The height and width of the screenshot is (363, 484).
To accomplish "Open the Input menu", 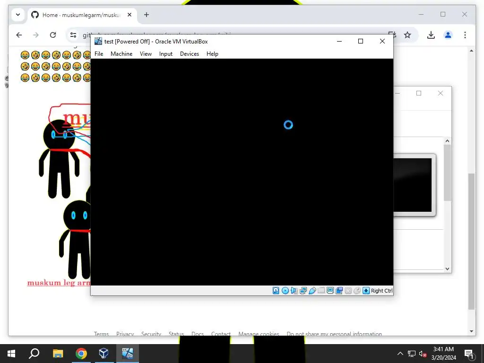I will (x=166, y=54).
